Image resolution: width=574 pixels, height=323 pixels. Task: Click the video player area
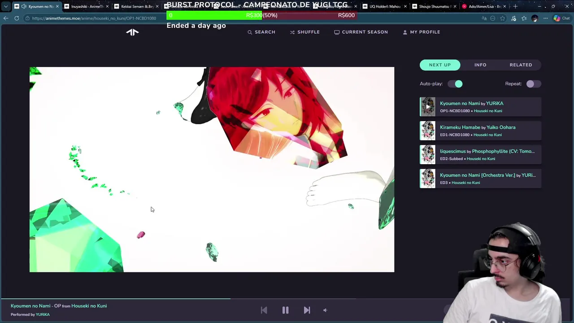[212, 170]
